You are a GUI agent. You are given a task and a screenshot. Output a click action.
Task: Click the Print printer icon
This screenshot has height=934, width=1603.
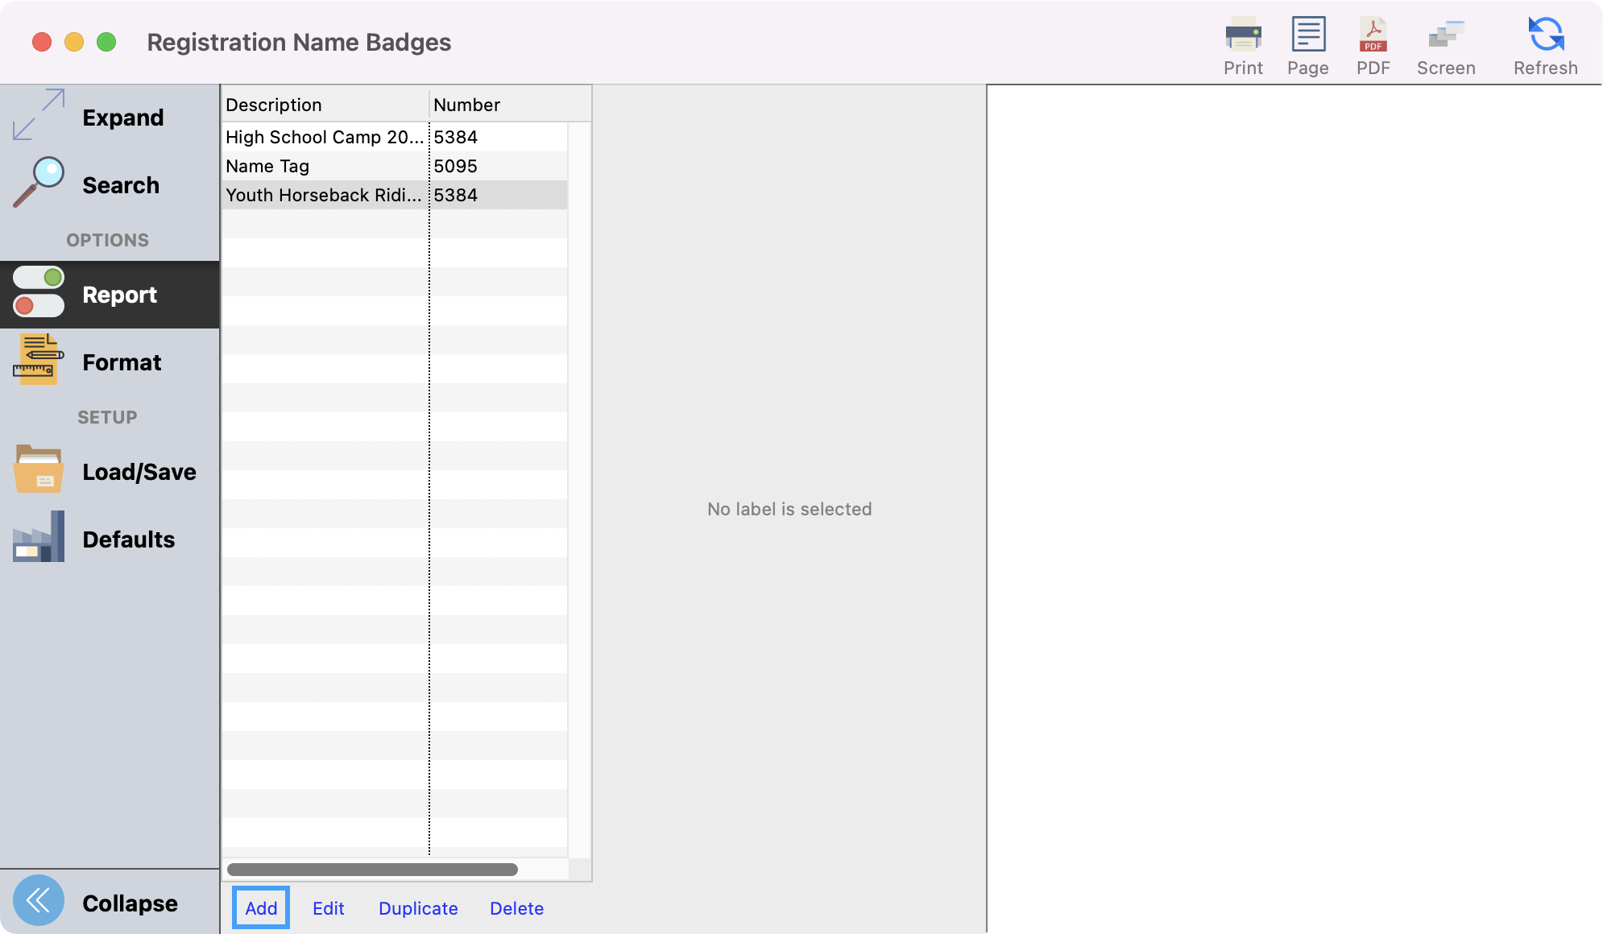pos(1243,35)
